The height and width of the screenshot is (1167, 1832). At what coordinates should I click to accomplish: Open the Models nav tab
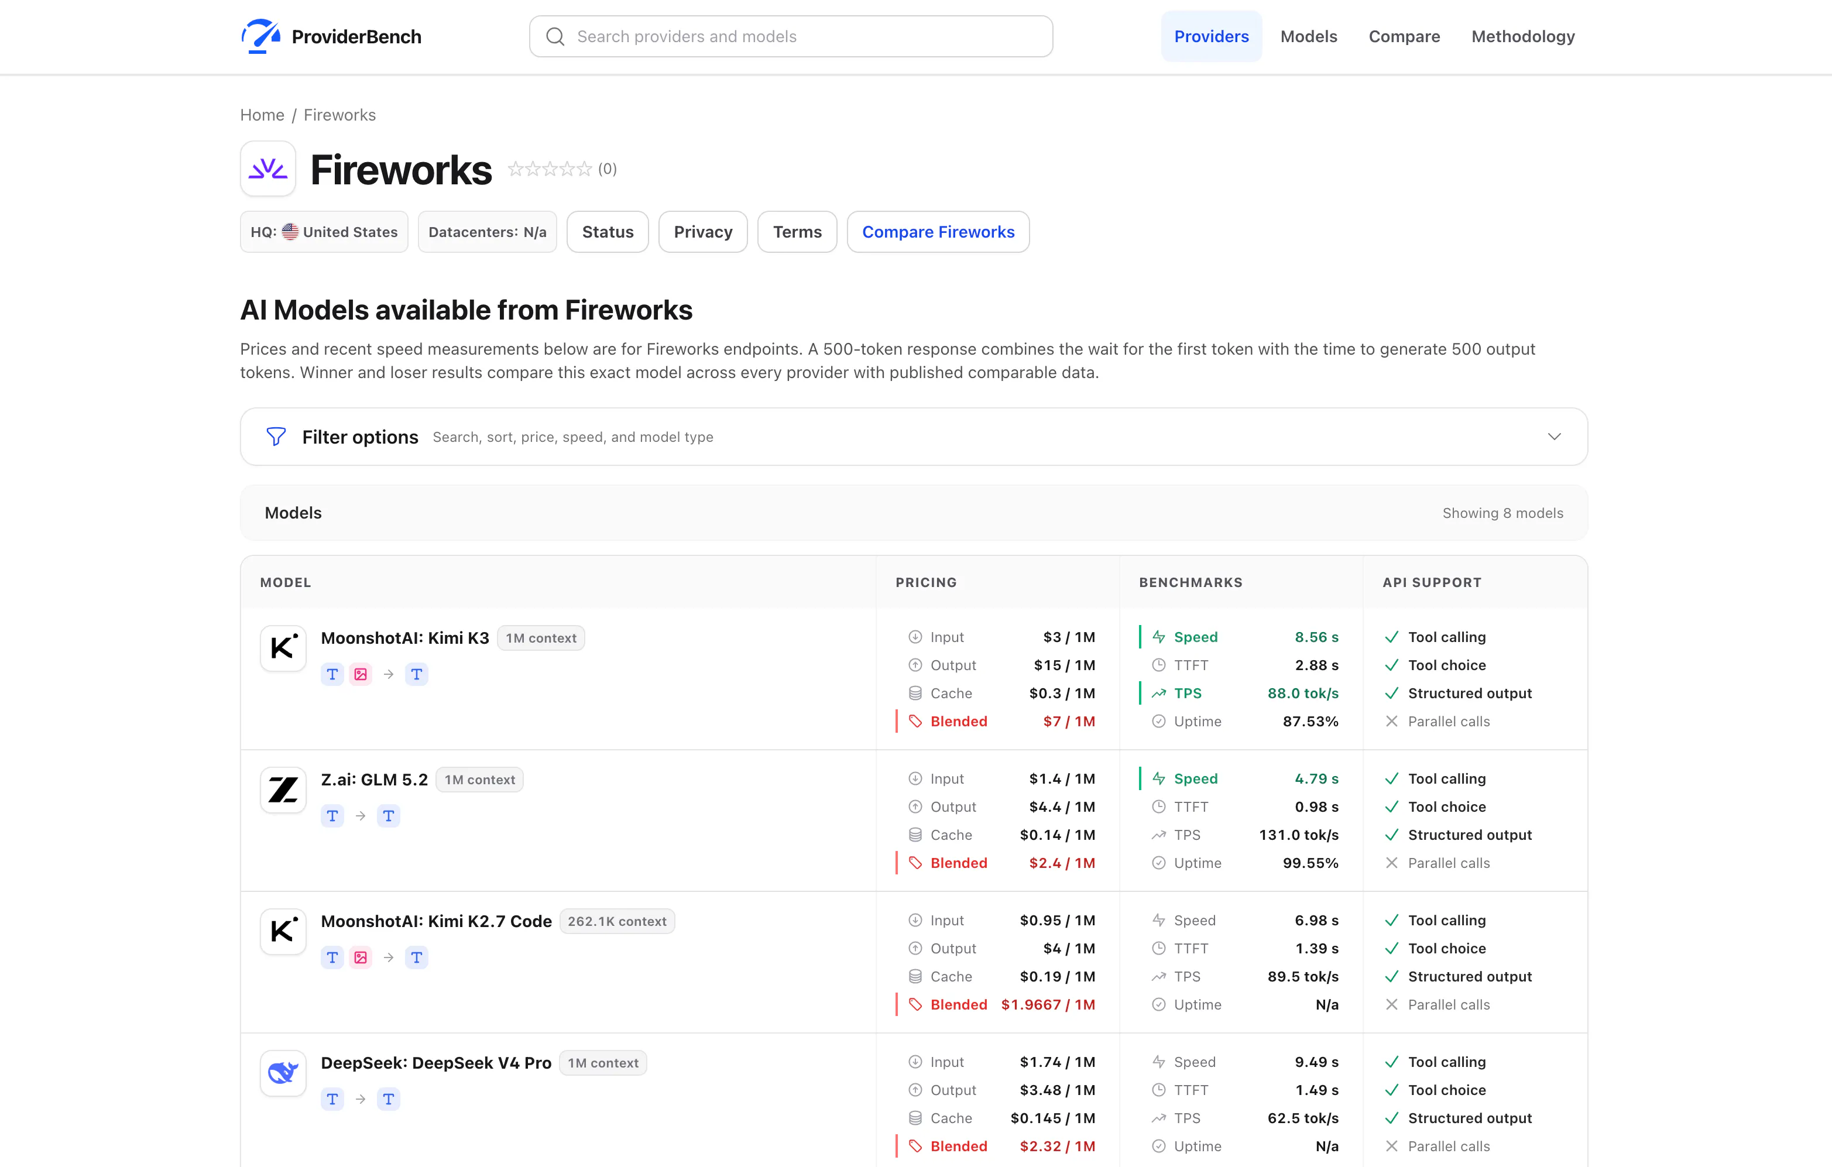(1309, 36)
